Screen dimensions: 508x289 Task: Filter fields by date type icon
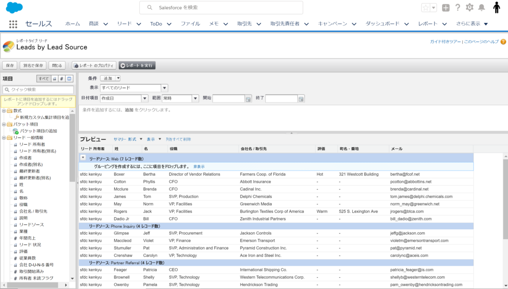coord(69,79)
